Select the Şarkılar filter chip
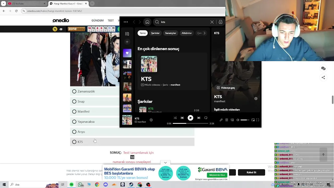The height and width of the screenshot is (188, 334). (156, 33)
